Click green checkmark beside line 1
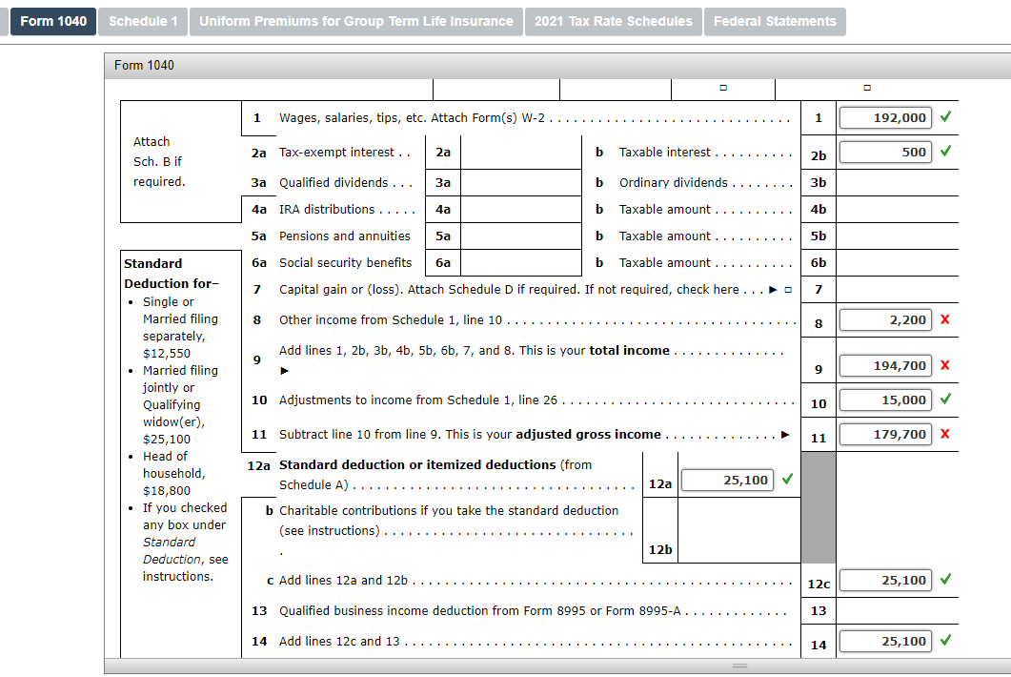Viewport: 1011px width, 677px height. coord(946,117)
